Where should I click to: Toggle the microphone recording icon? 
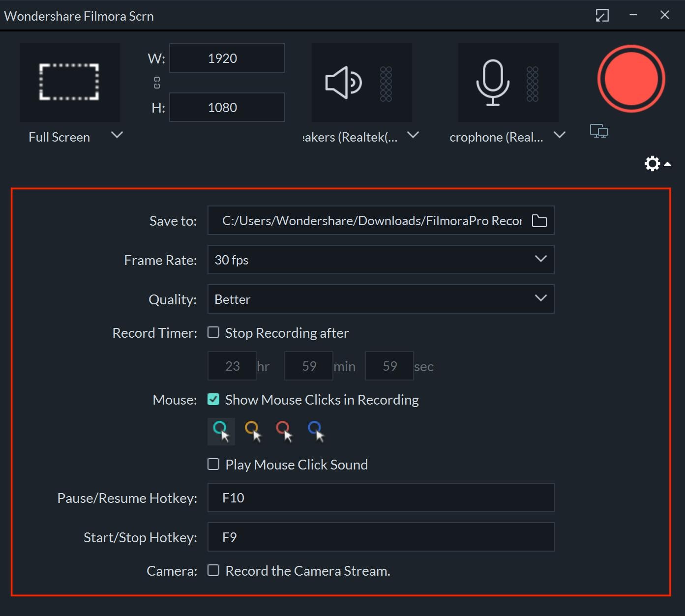[x=492, y=82]
